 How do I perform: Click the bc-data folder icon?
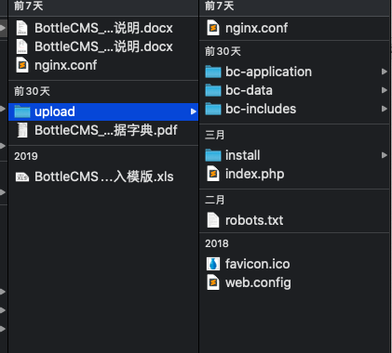(213, 90)
